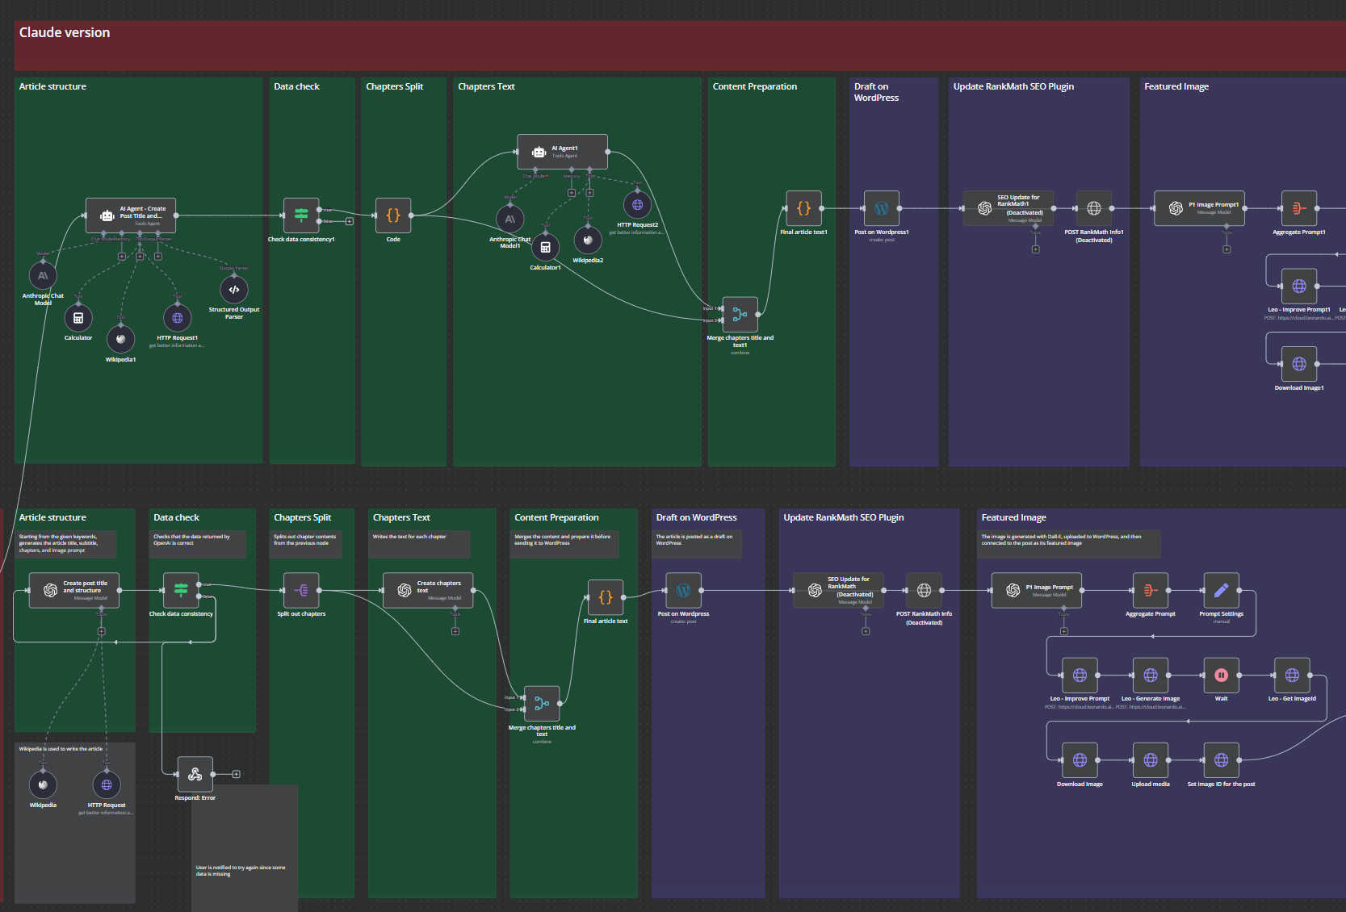Open the Wikipedia2 tool node
The height and width of the screenshot is (912, 1346).
click(588, 240)
